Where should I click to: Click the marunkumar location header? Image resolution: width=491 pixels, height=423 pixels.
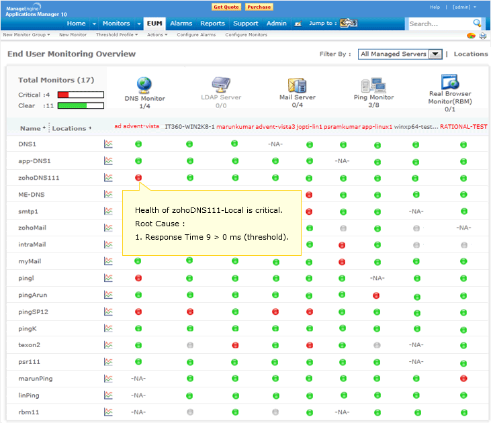(x=235, y=127)
